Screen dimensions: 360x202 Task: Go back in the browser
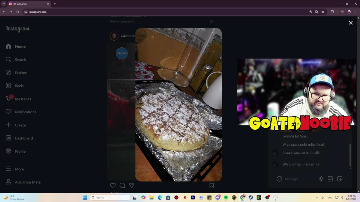4,12
